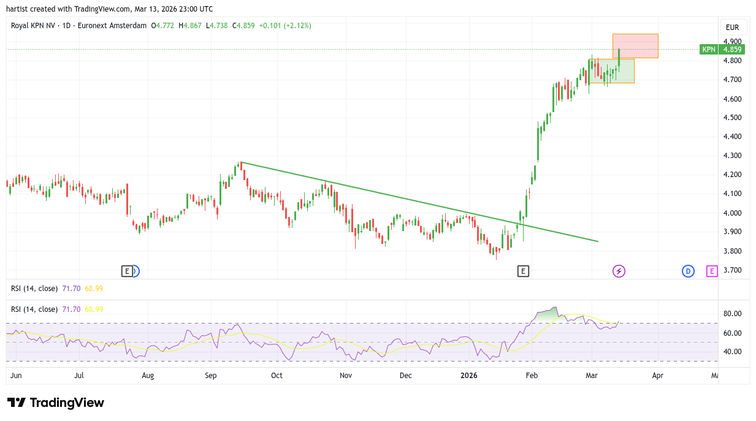Select the lower RSI (14, close) legend
This screenshot has width=756, height=421.
coord(35,309)
